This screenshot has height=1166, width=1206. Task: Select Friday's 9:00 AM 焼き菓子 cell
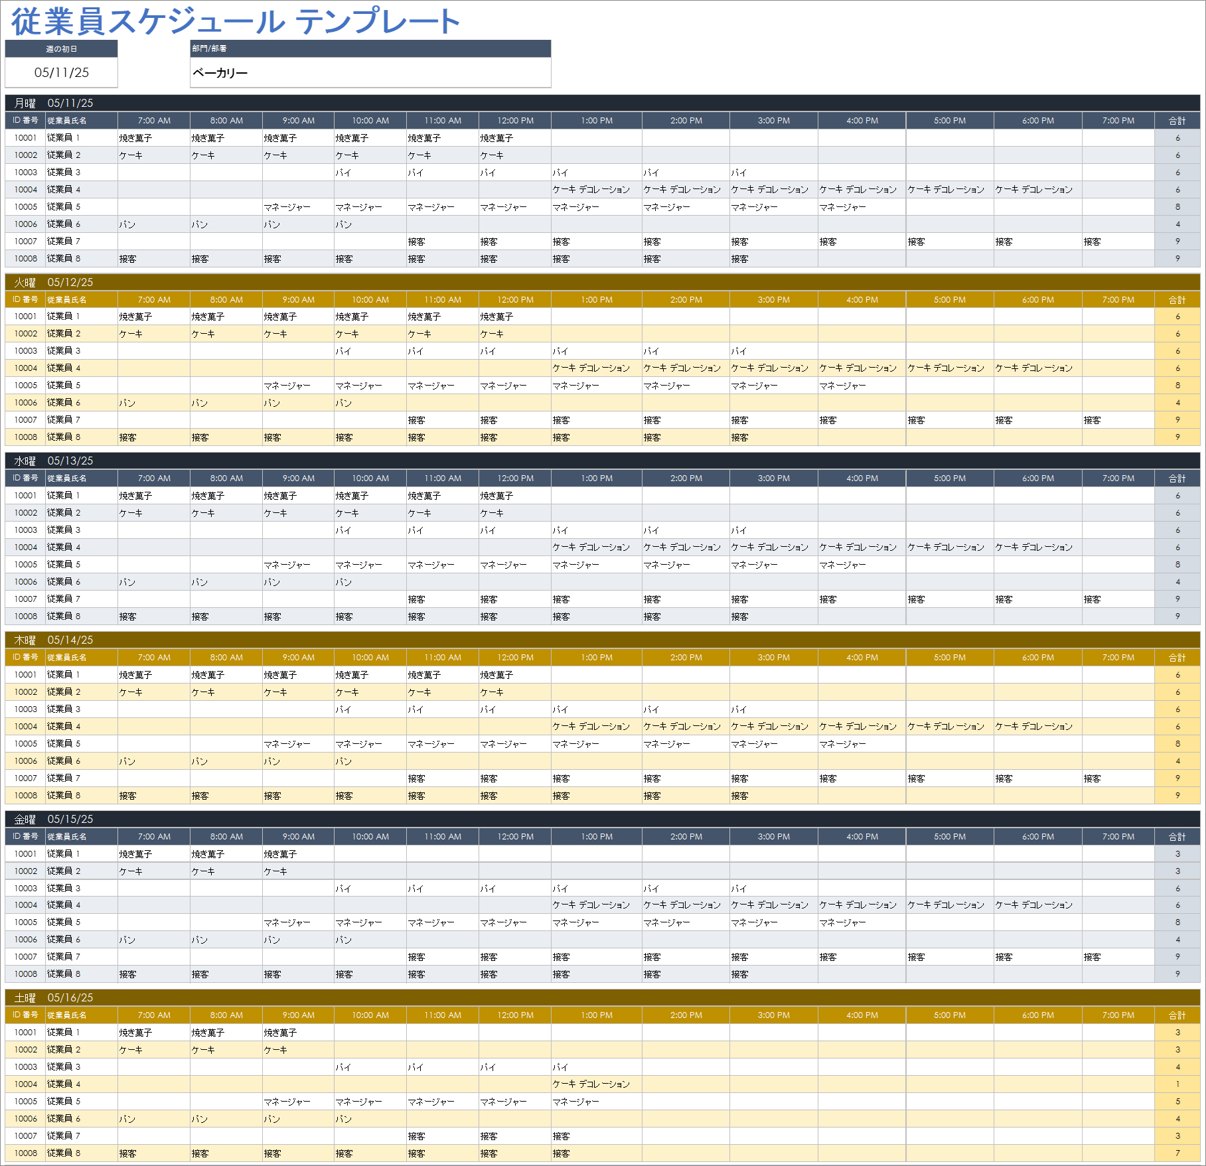[x=298, y=854]
